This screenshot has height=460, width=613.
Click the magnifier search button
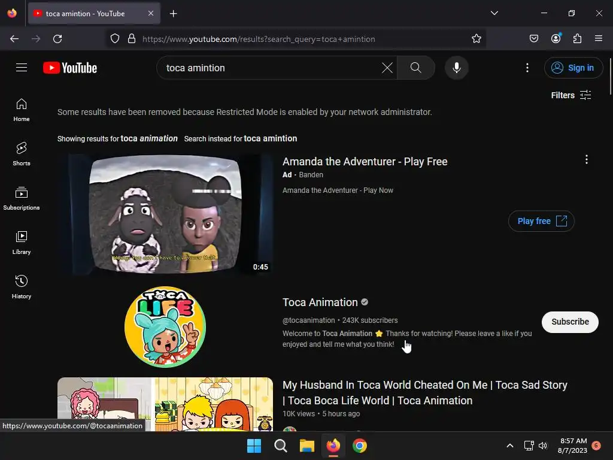pyautogui.click(x=416, y=68)
